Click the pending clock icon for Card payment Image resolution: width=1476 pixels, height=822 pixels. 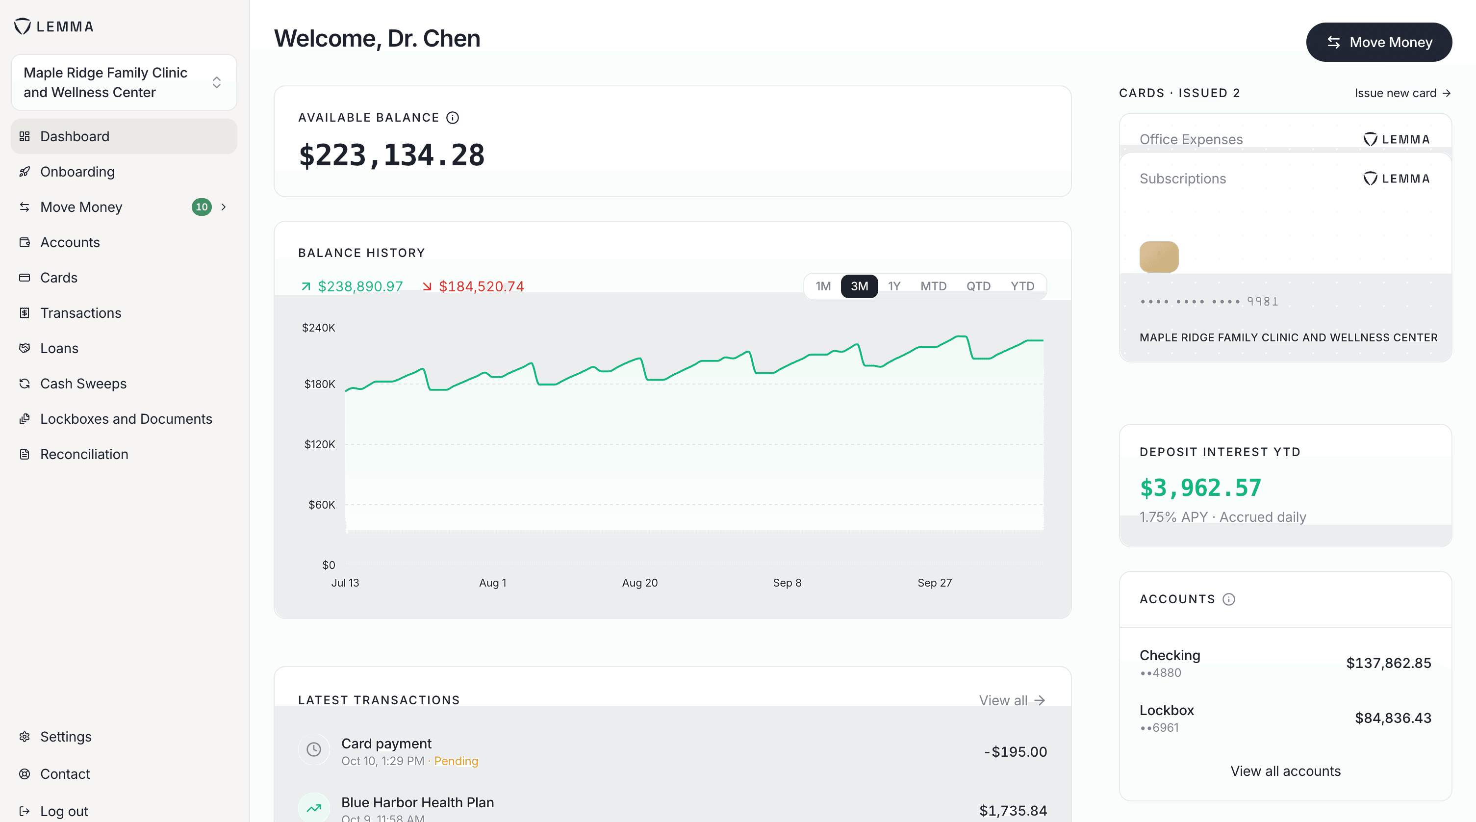pos(314,749)
